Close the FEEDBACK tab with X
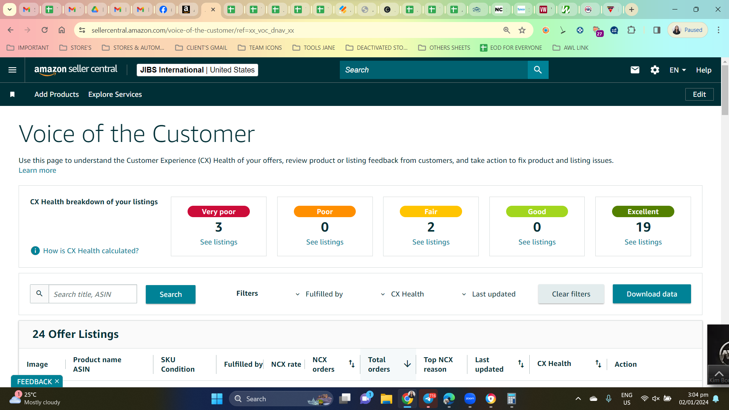Screen dimensions: 729x410 point(57,381)
